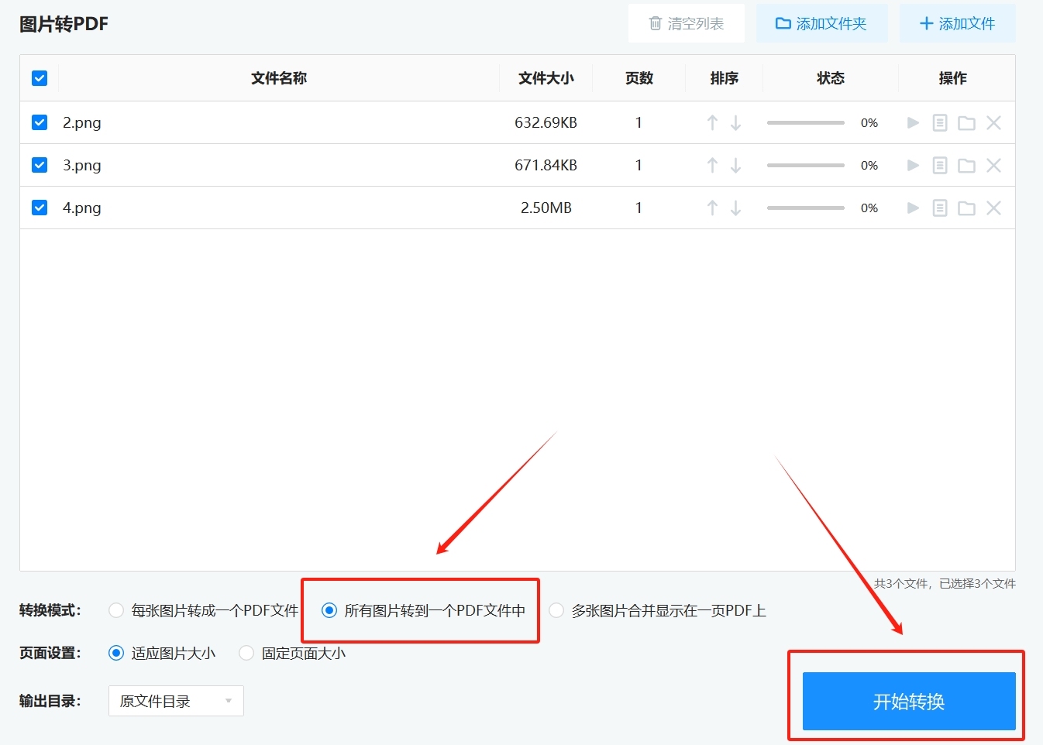Uncheck the checkbox for 4.png

39,208
